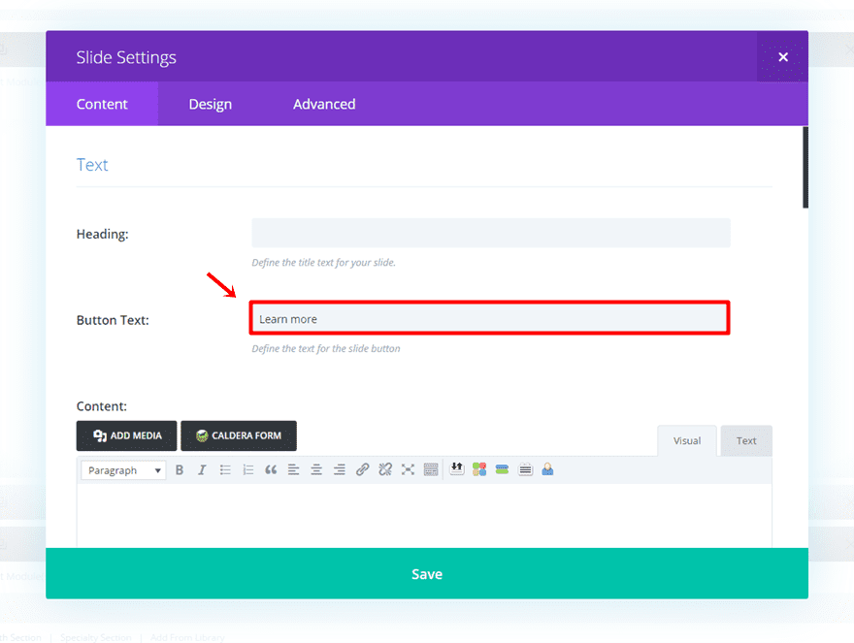
Task: Enable fullscreen editor mode
Action: point(408,470)
